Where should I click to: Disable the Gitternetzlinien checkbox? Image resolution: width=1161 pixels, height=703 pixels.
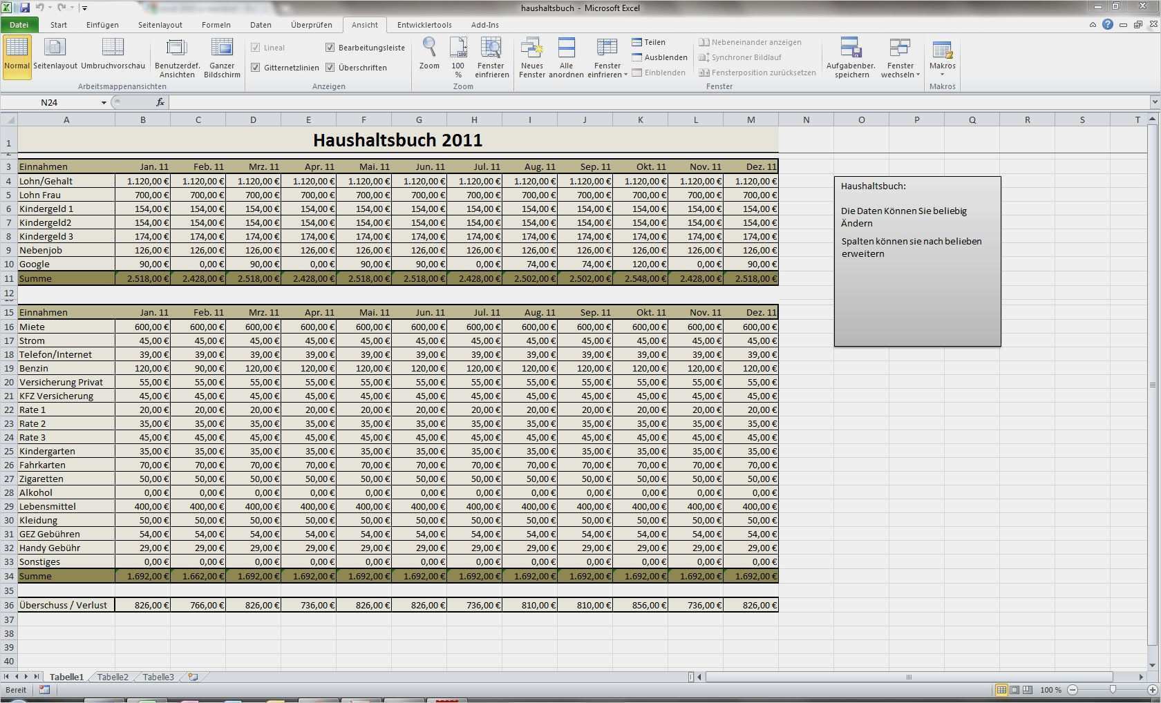pyautogui.click(x=255, y=67)
